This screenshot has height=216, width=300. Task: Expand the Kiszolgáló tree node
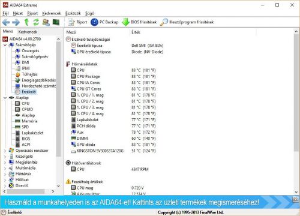tap(5, 157)
